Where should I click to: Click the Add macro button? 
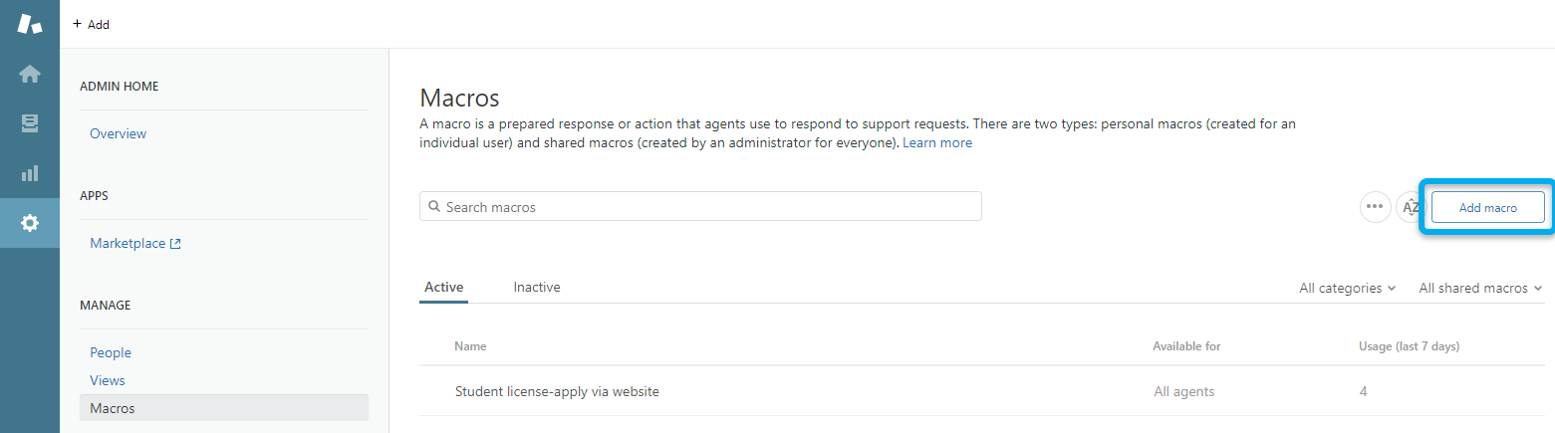(1487, 207)
